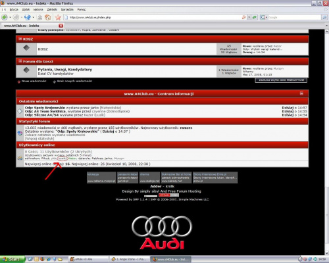Open the KOSZ board link
The image size is (329, 263).
click(x=43, y=49)
